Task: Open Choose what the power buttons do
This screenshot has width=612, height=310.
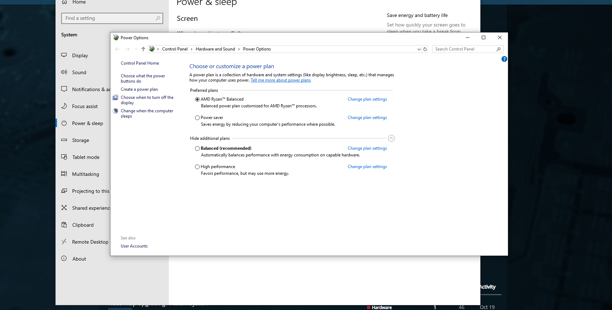Action: click(143, 78)
